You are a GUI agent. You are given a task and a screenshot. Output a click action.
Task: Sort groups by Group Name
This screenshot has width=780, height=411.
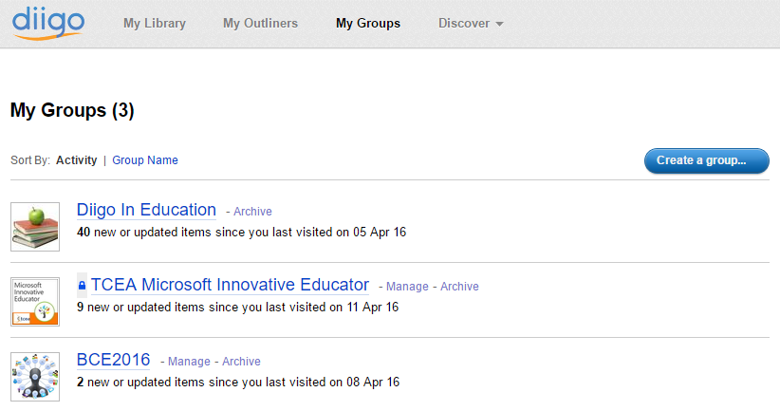[x=145, y=160]
